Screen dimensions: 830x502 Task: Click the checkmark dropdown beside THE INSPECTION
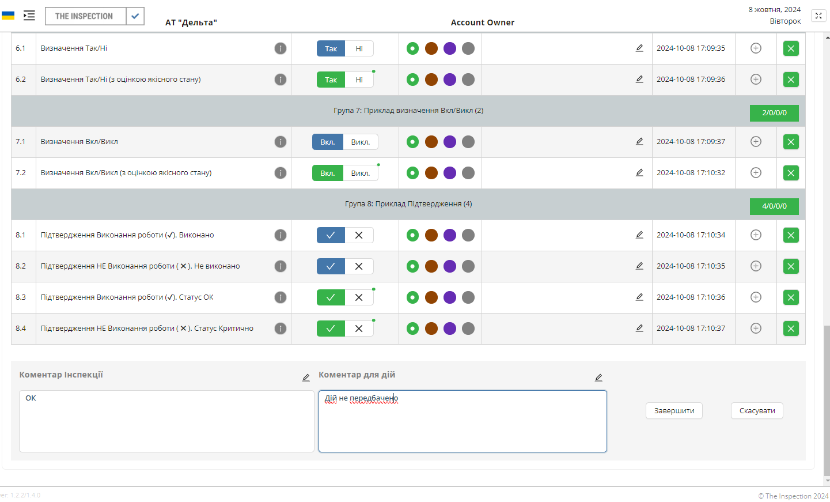(x=135, y=16)
